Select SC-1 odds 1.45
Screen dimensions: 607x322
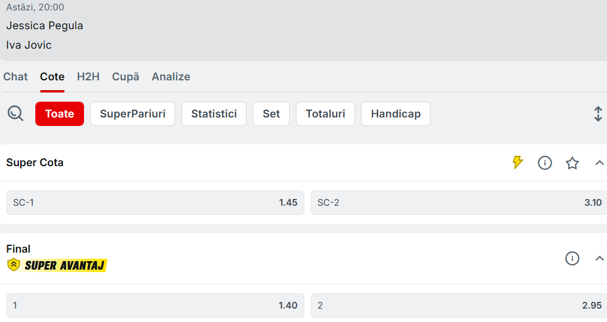pyautogui.click(x=155, y=203)
